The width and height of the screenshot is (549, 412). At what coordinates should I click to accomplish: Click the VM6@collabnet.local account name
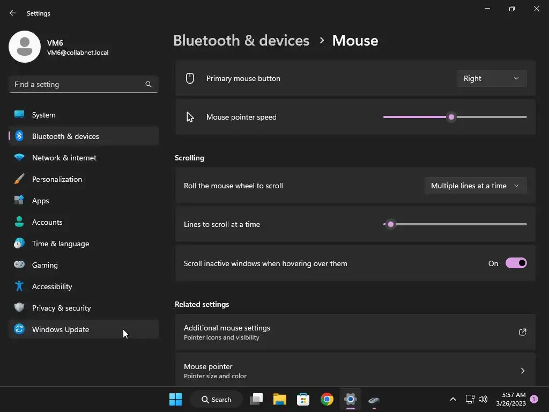(78, 52)
